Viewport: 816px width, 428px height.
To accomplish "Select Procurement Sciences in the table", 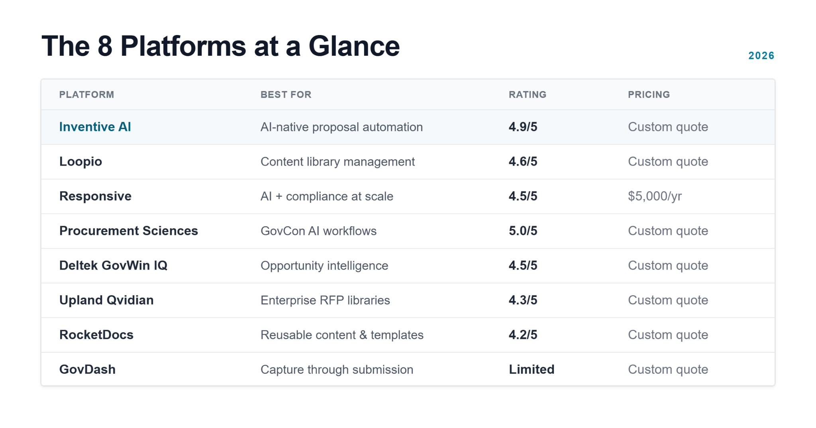I will (128, 231).
